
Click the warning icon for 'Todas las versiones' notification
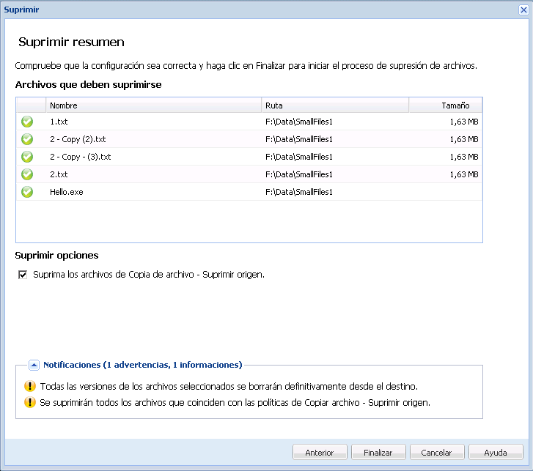29,386
